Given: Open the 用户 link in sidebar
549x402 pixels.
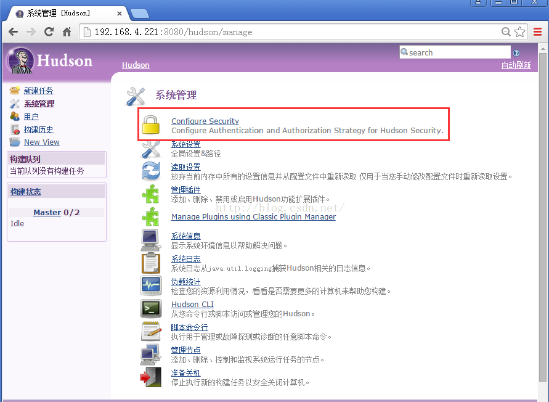Looking at the screenshot, I should coord(31,117).
